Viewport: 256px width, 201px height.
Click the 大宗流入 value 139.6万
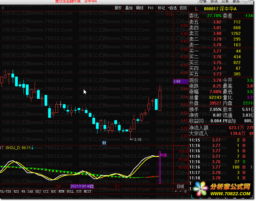[238, 134]
